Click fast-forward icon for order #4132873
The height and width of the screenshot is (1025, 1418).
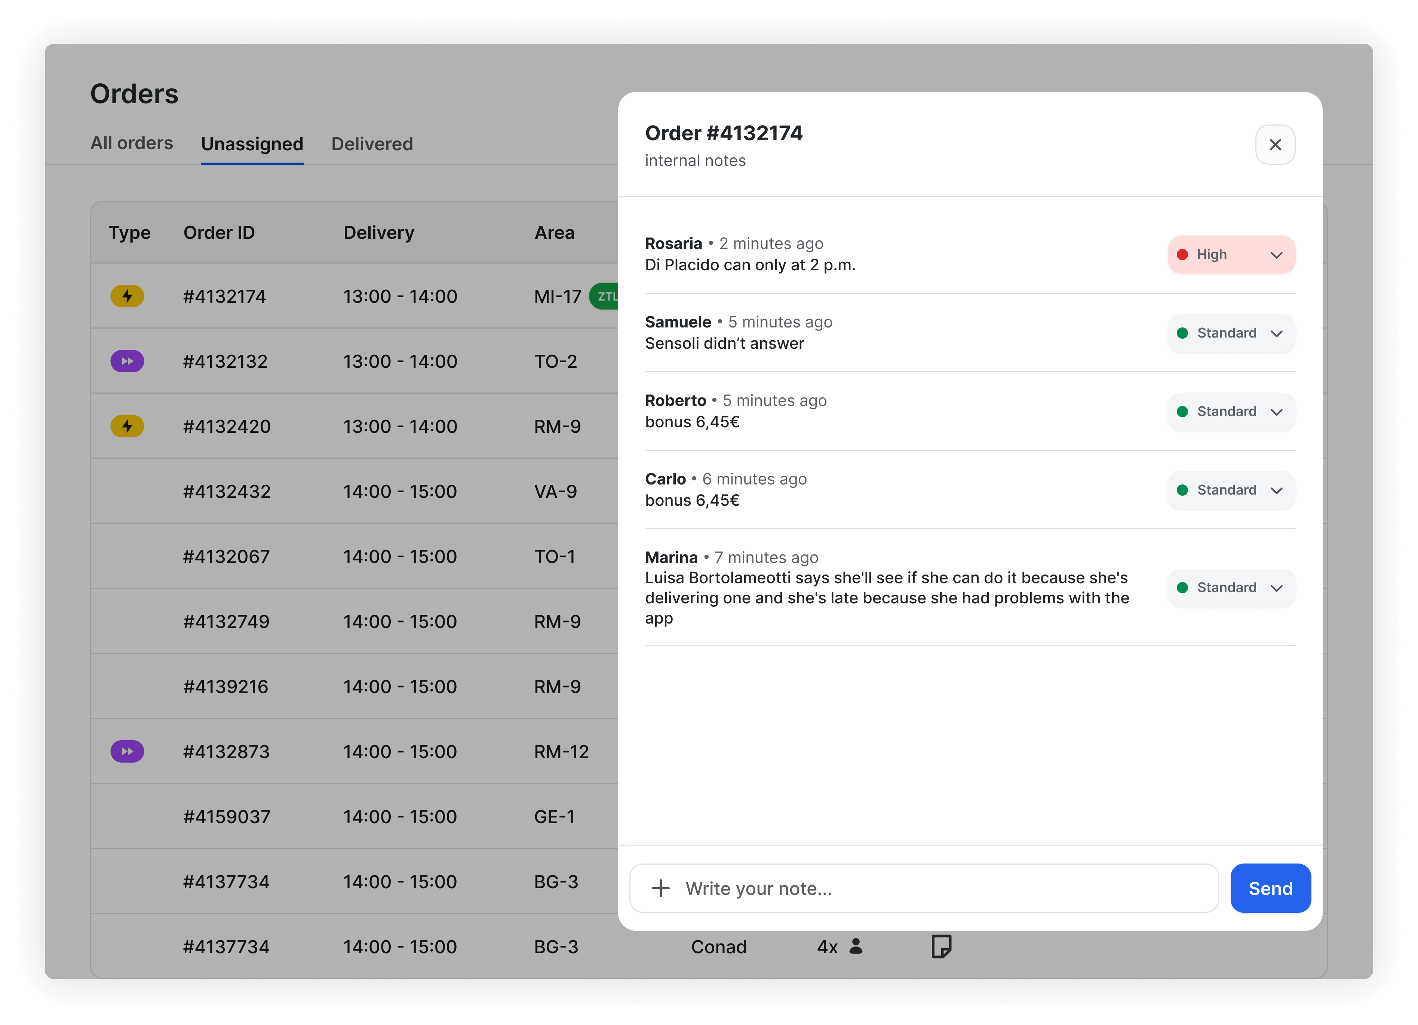pyautogui.click(x=127, y=751)
